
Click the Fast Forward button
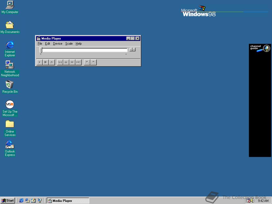click(x=72, y=62)
